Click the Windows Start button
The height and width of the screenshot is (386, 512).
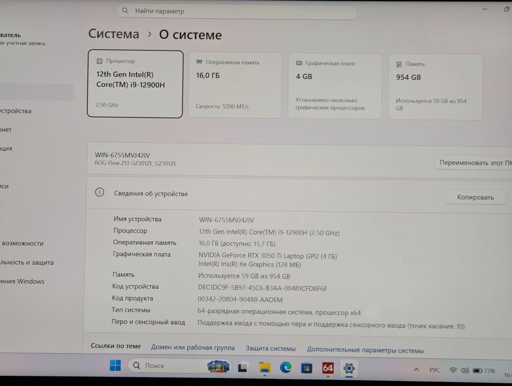[115, 365]
